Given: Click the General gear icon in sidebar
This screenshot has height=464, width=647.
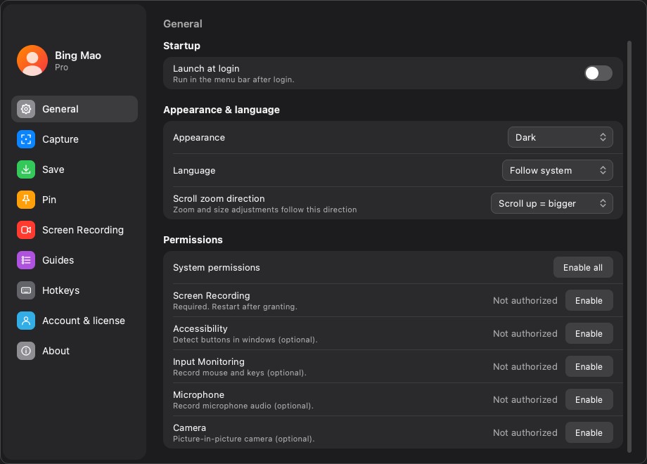Looking at the screenshot, I should 26,109.
